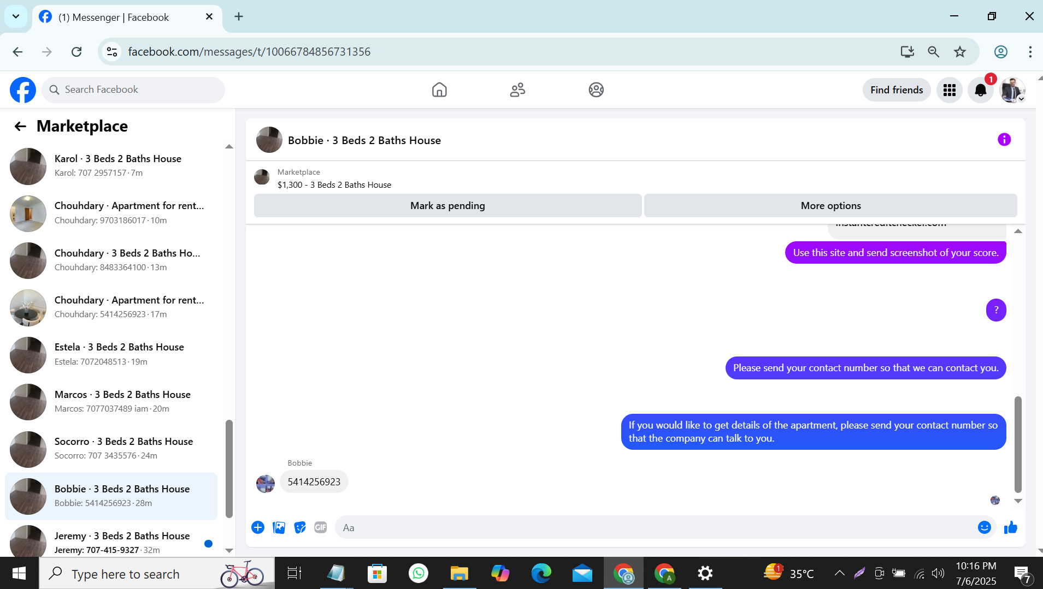Click Bobbie's message 5414256923
The width and height of the screenshot is (1043, 589).
tap(314, 482)
